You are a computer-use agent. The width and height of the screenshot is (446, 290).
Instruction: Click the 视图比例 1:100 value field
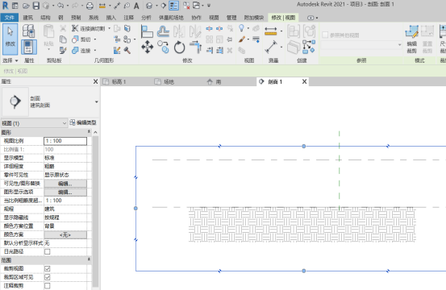tap(65, 141)
